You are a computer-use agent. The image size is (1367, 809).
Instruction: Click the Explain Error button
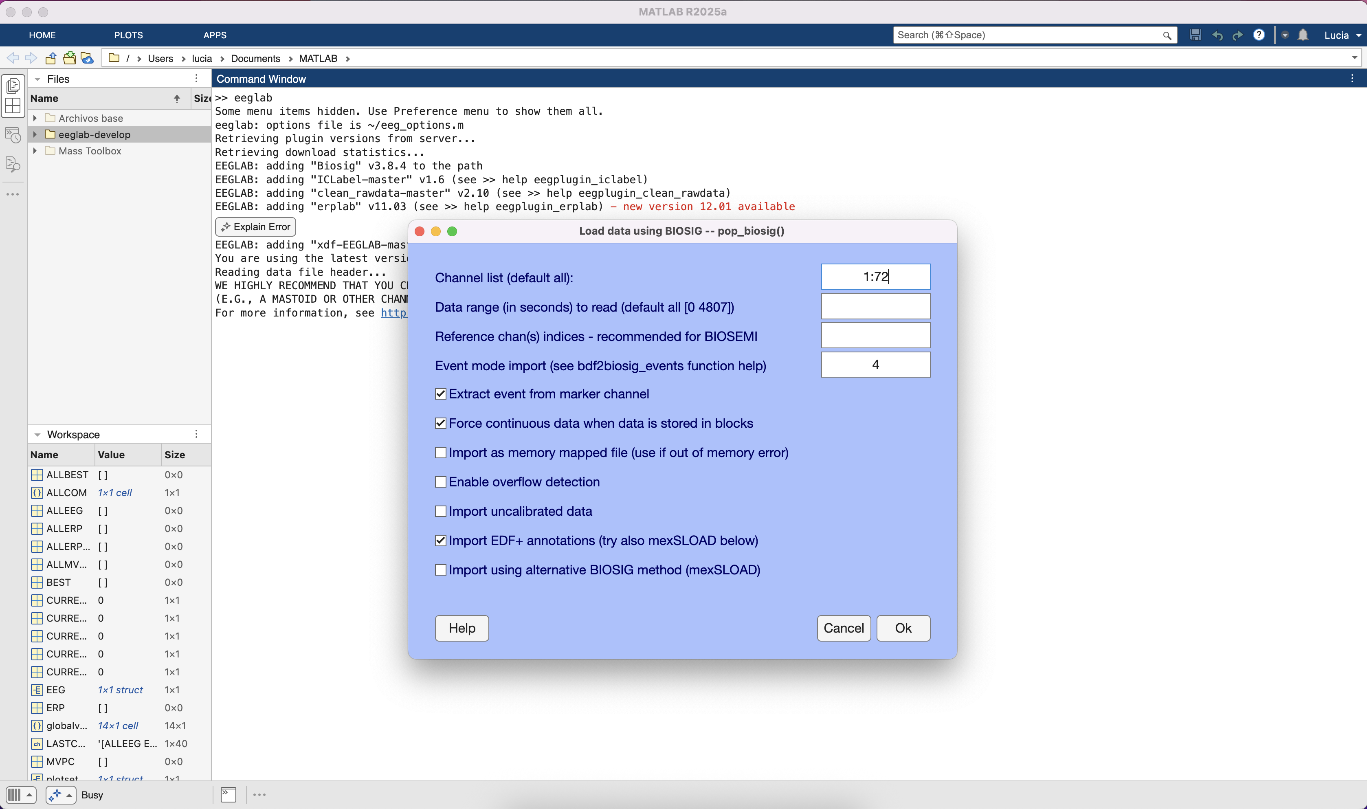256,227
